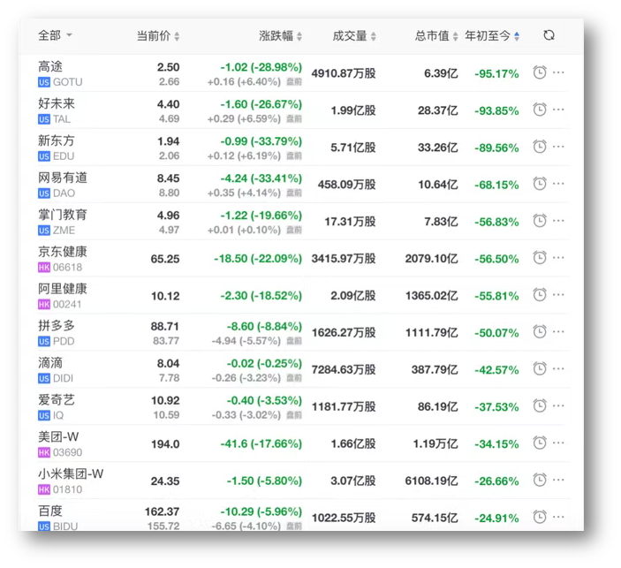The height and width of the screenshot is (568, 621).
Task: Sort by 成交量 column
Action: (x=354, y=35)
